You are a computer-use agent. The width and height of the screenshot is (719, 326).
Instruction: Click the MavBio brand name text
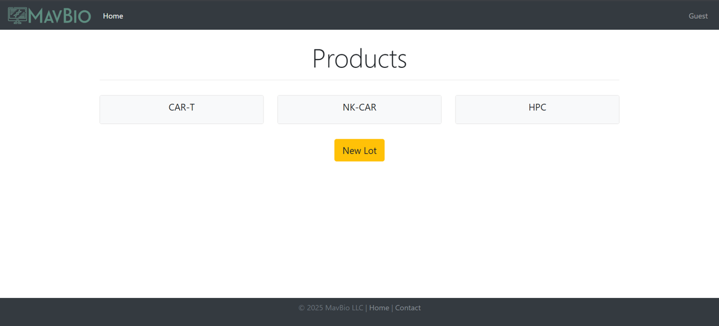tap(60, 16)
